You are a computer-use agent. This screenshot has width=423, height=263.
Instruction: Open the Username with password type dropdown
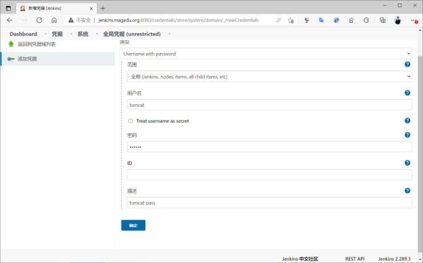[x=266, y=54]
